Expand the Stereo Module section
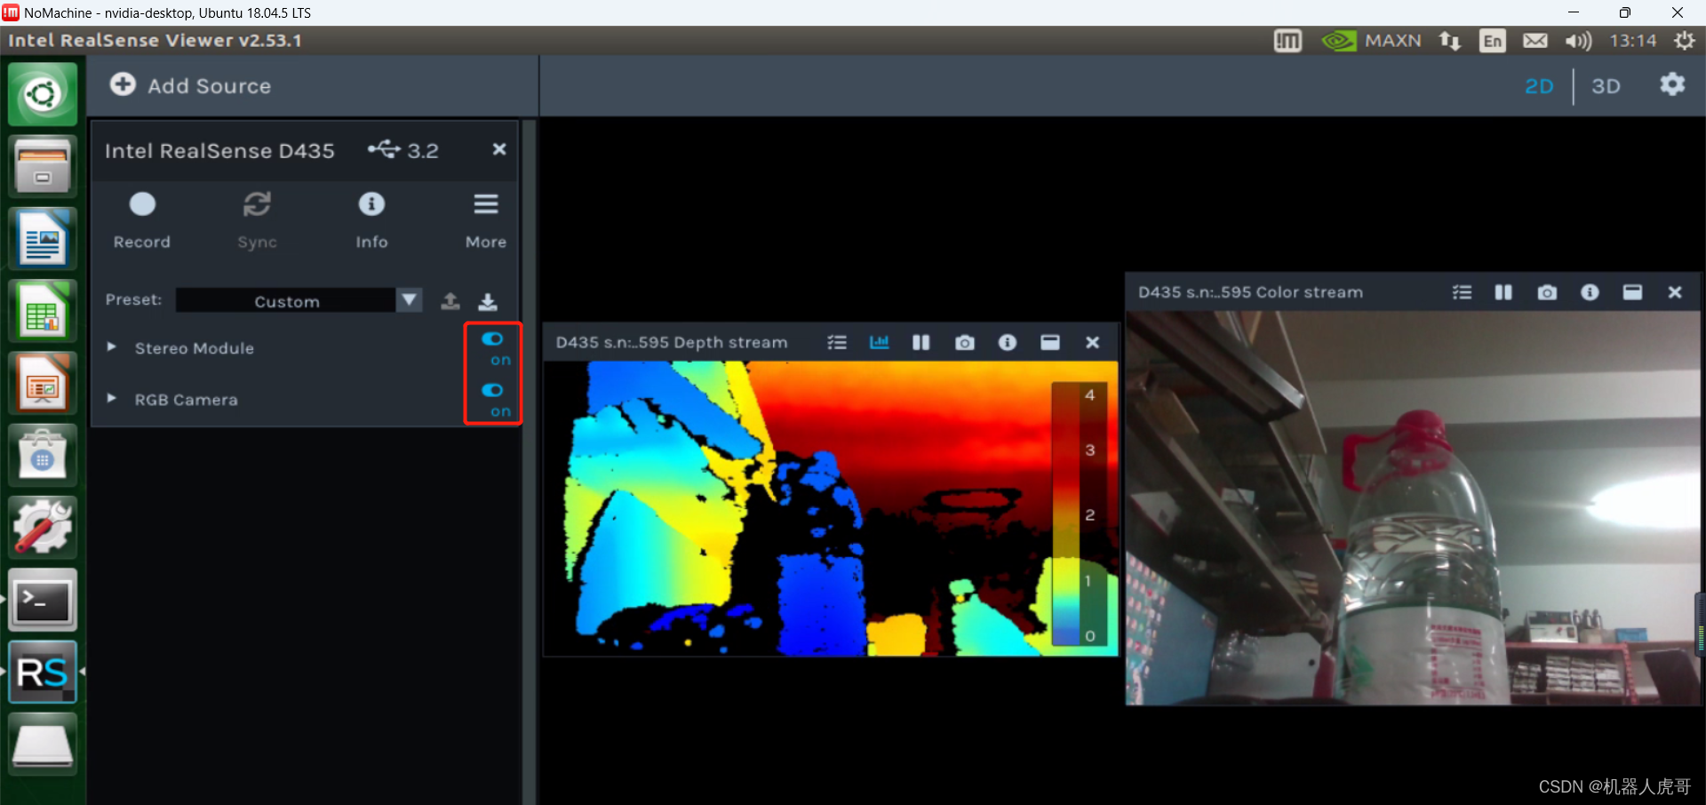The height and width of the screenshot is (805, 1706). pos(111,347)
